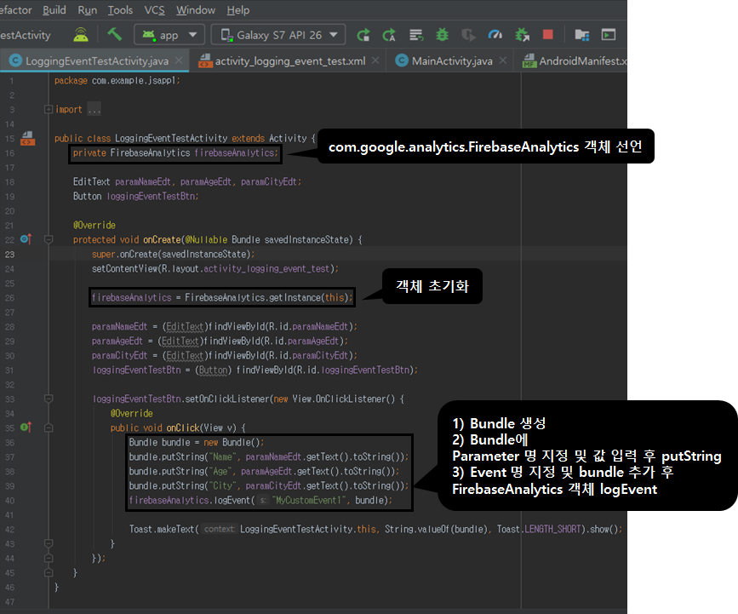Close the LoggingEventTestActivity.java tab

[x=179, y=60]
